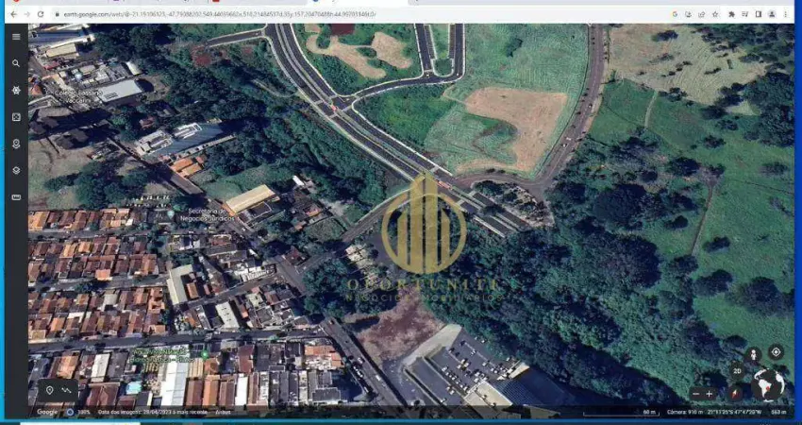The height and width of the screenshot is (425, 802).
Task: Select the Measure ruler tool in sidebar
Action: click(16, 197)
